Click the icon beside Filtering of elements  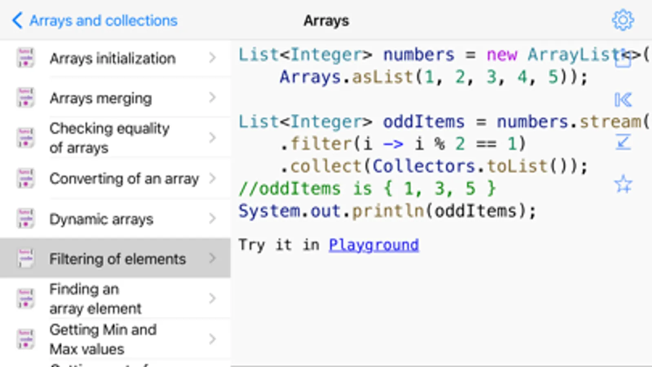tap(25, 259)
